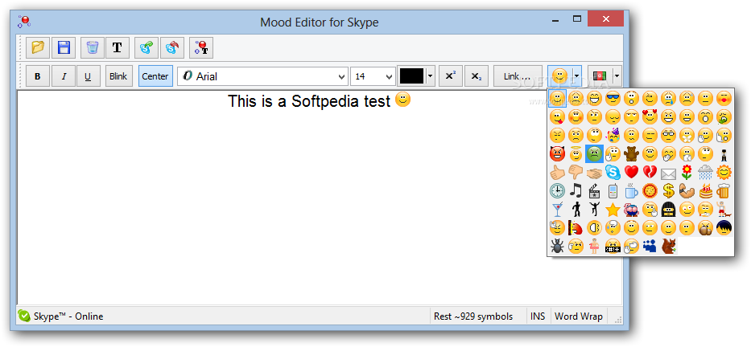Insert the rain cloud emoticon

pyautogui.click(x=705, y=172)
